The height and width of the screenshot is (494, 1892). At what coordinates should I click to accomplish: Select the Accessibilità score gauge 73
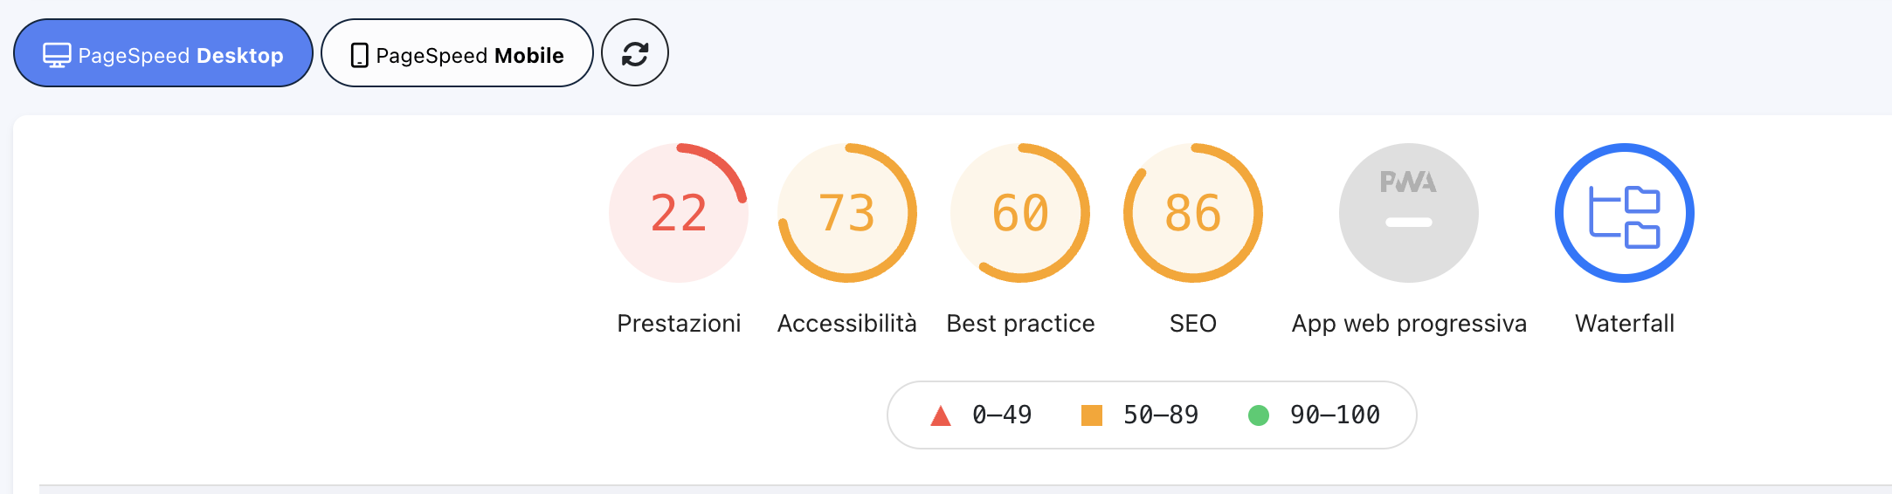coord(846,213)
